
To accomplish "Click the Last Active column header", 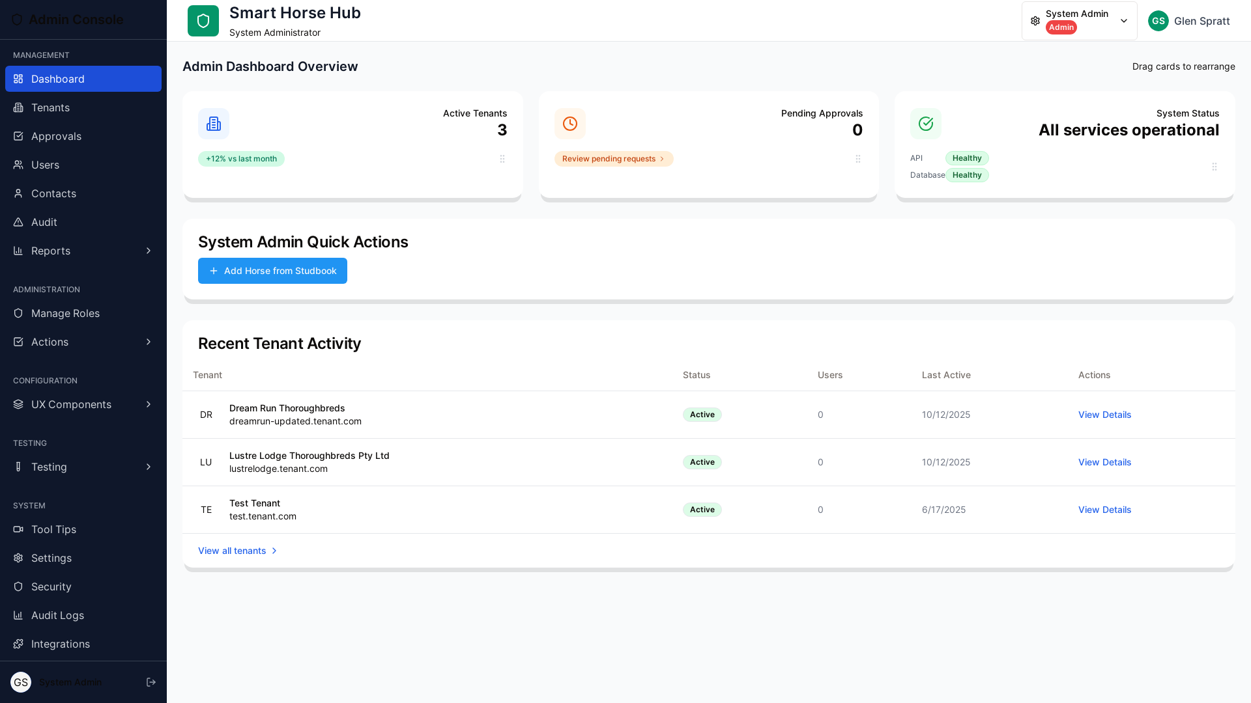I will coord(946,375).
